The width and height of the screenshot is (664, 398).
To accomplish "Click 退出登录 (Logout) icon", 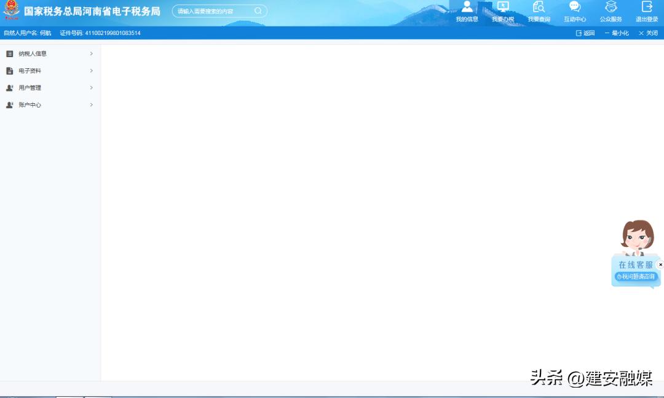I will click(x=646, y=11).
